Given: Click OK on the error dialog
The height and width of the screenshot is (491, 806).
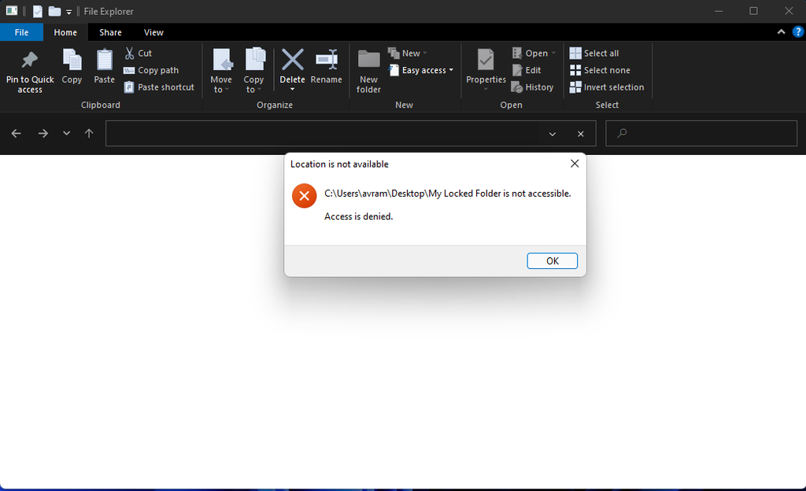Looking at the screenshot, I should pyautogui.click(x=552, y=260).
